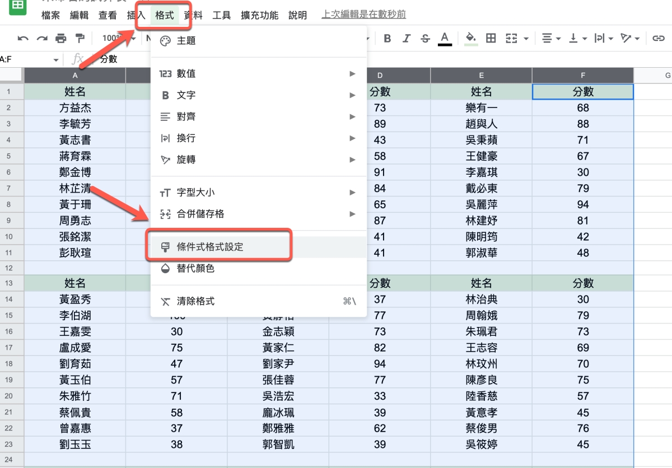The height and width of the screenshot is (468, 672).
Task: Apply strikethrough formatting
Action: tap(425, 39)
